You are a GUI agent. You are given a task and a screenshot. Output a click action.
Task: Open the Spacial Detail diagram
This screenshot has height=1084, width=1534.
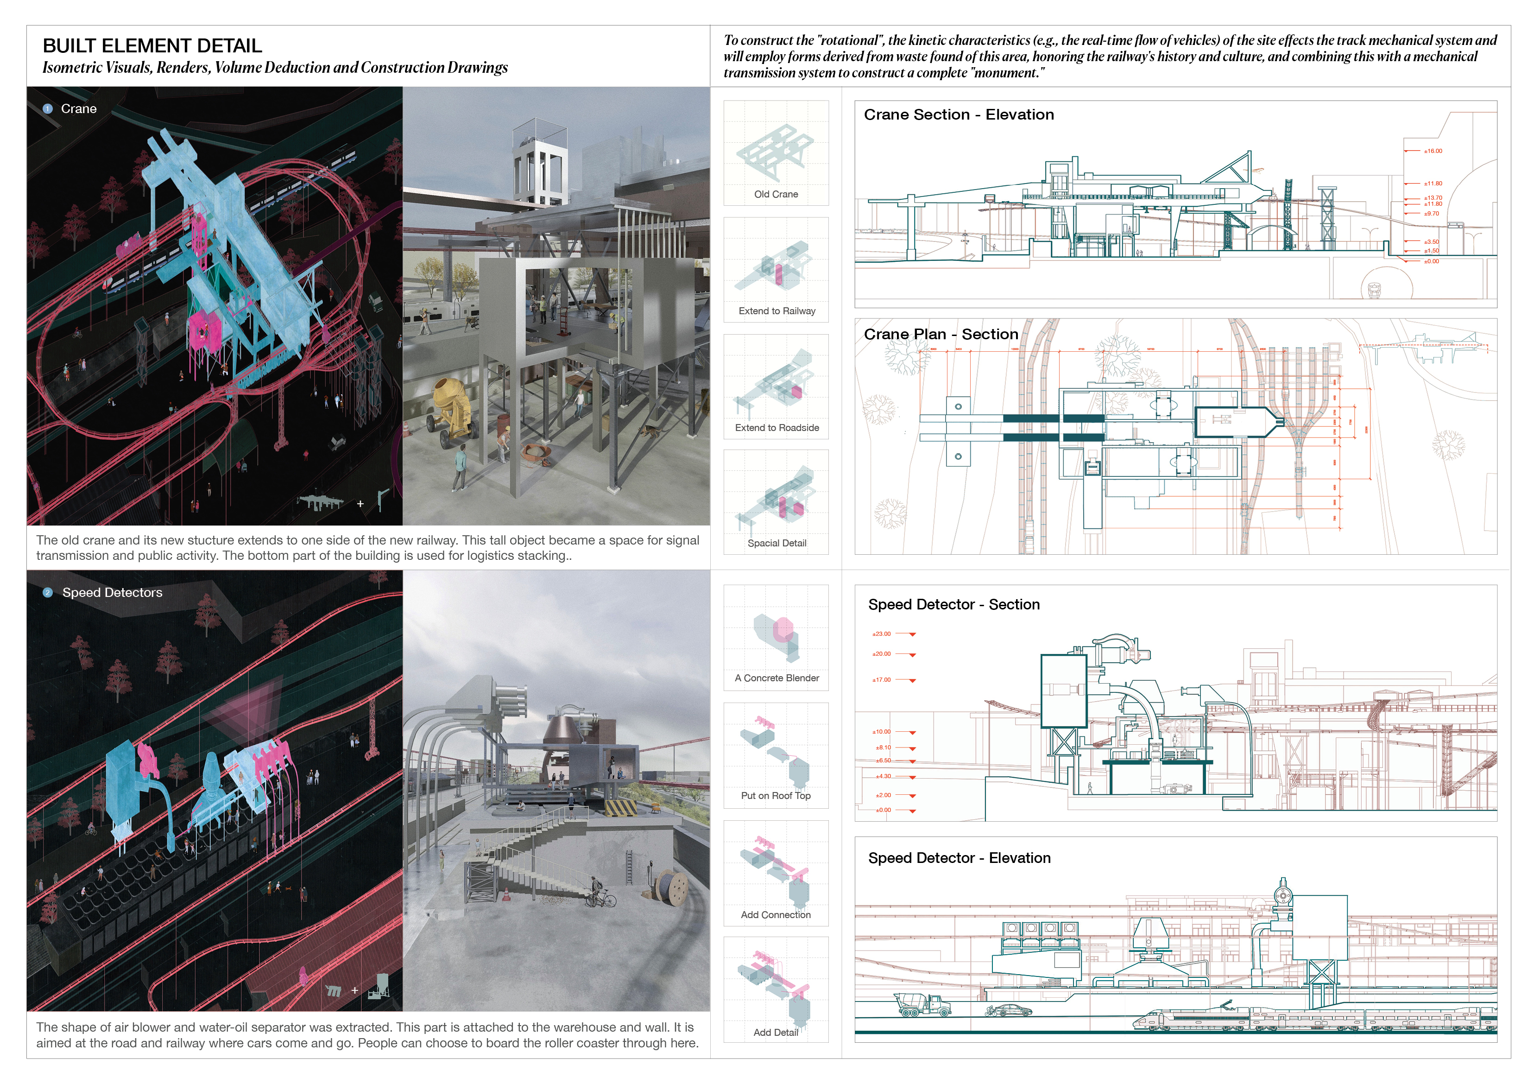tap(776, 502)
